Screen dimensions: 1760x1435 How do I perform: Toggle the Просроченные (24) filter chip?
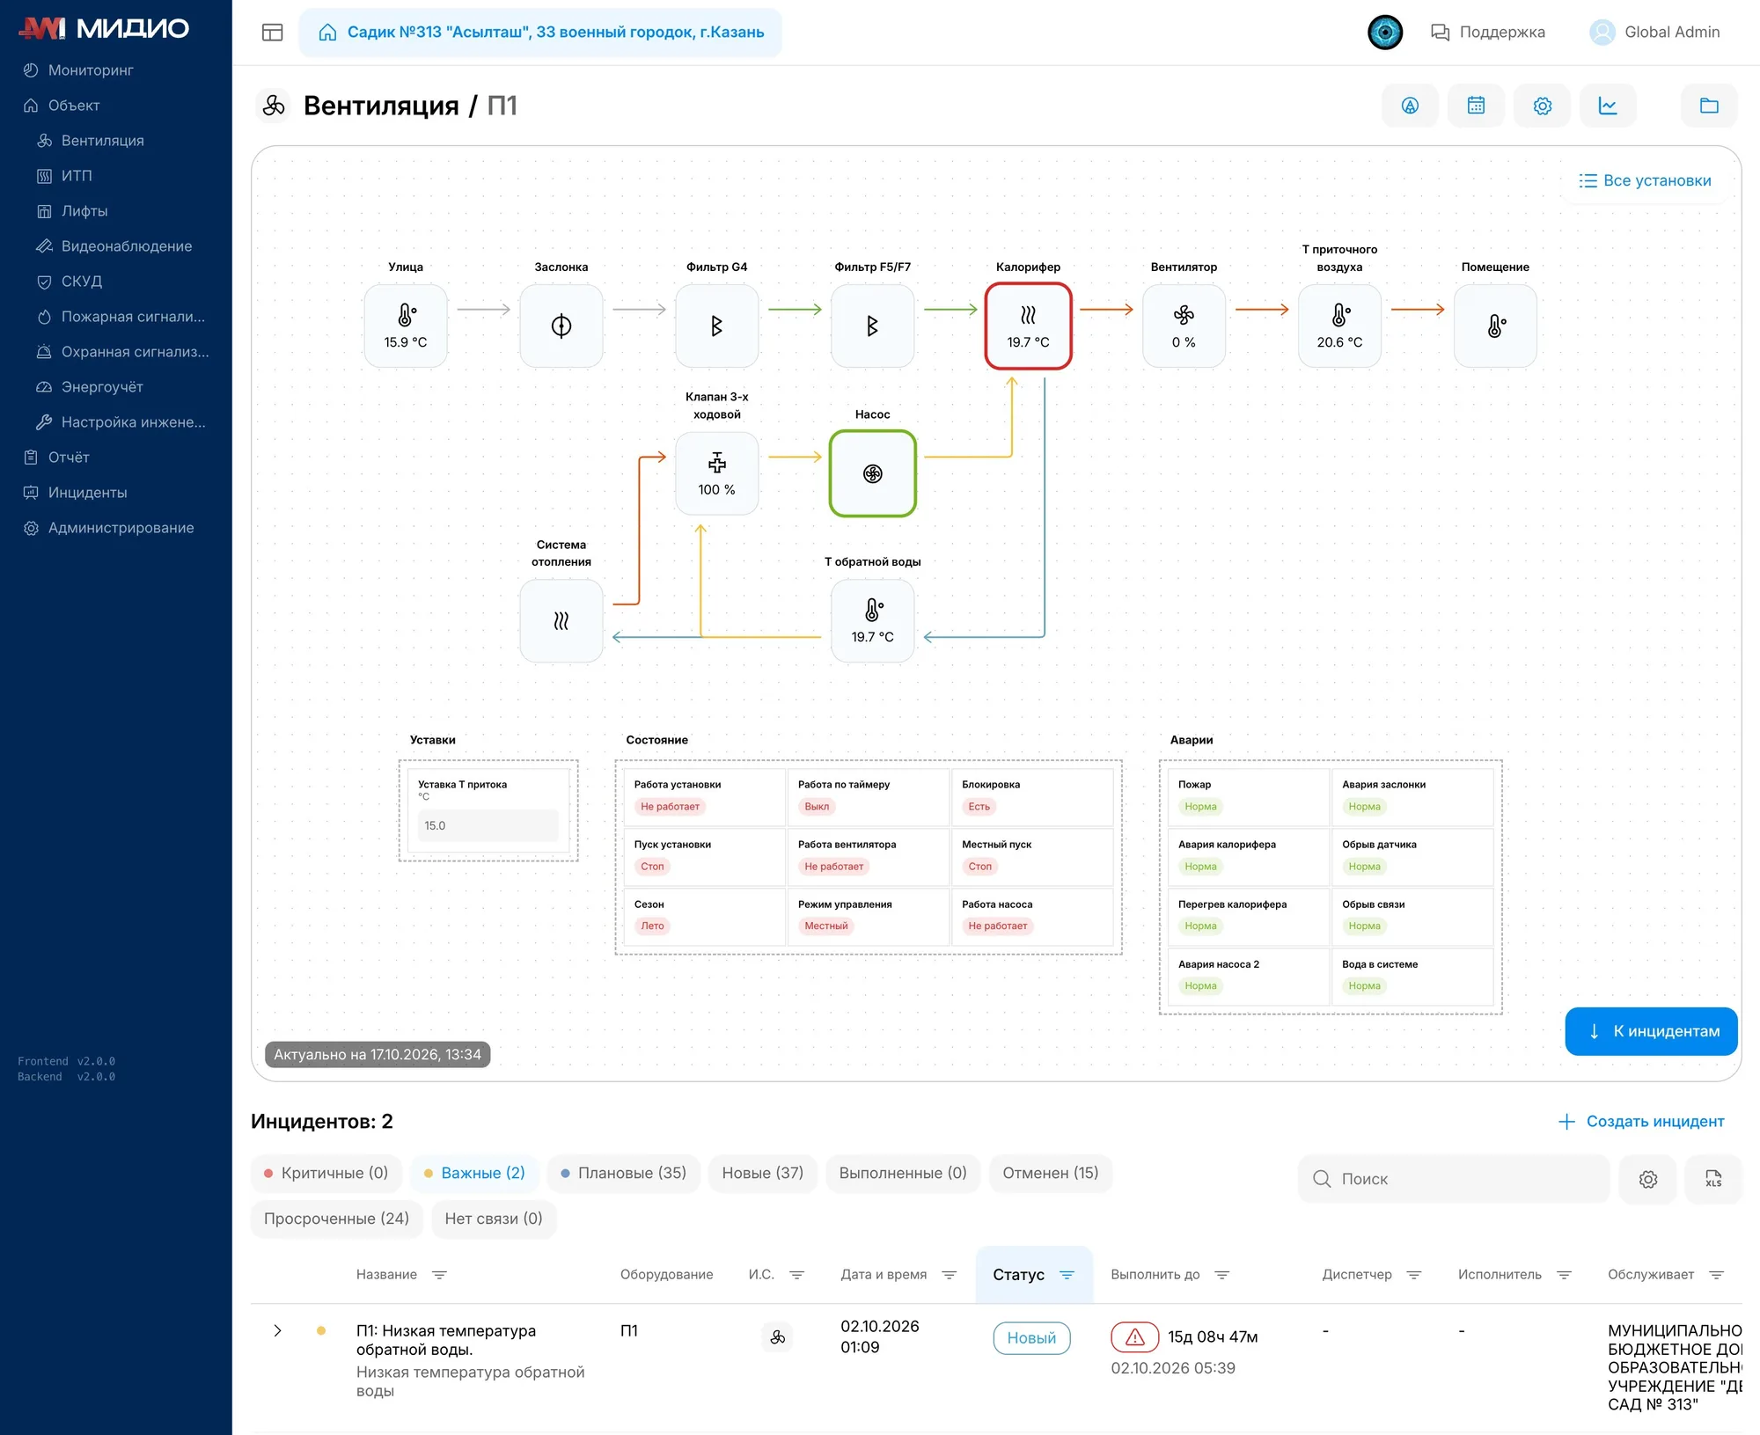click(336, 1219)
